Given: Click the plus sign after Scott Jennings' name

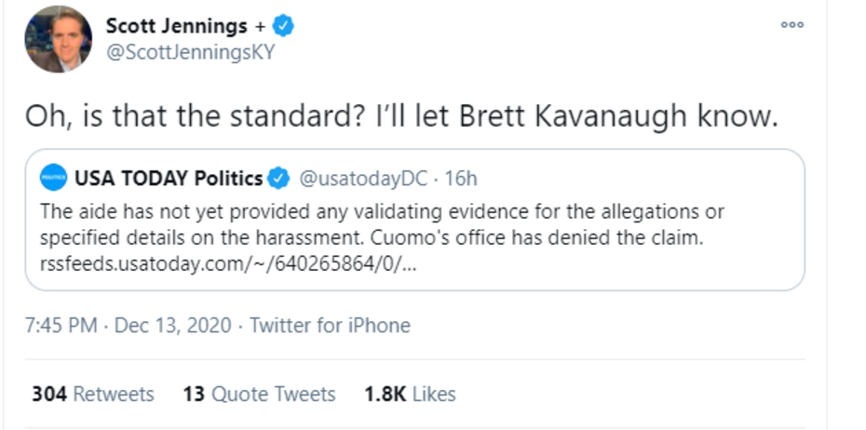Looking at the screenshot, I should (260, 27).
